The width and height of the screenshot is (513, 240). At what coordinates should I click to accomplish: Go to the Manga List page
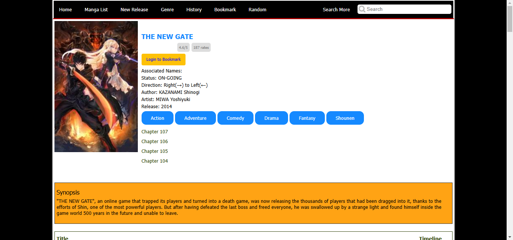click(96, 10)
